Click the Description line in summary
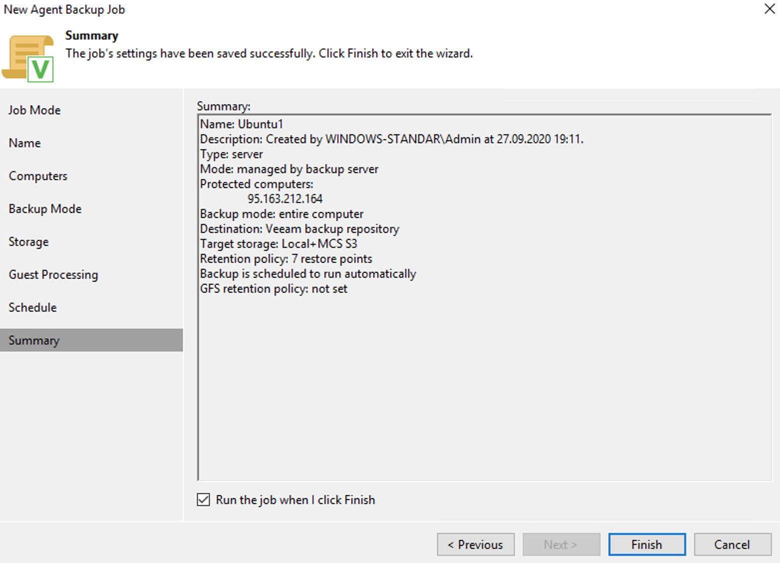The image size is (780, 563). [392, 139]
